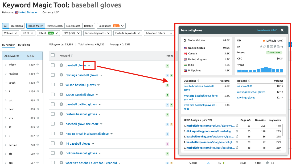Expand the youth keyword group in sidebar
292x164 pixels.
coord(6,83)
